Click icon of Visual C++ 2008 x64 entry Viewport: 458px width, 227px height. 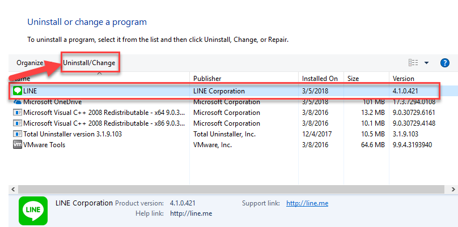point(18,112)
